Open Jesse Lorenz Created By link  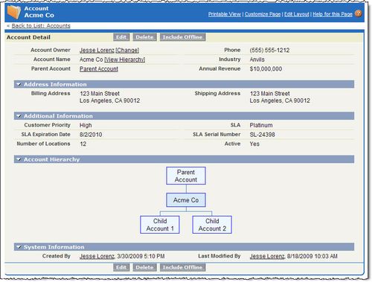(97, 256)
